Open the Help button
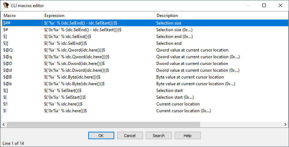This screenshot has width=289, height=147. (188, 136)
